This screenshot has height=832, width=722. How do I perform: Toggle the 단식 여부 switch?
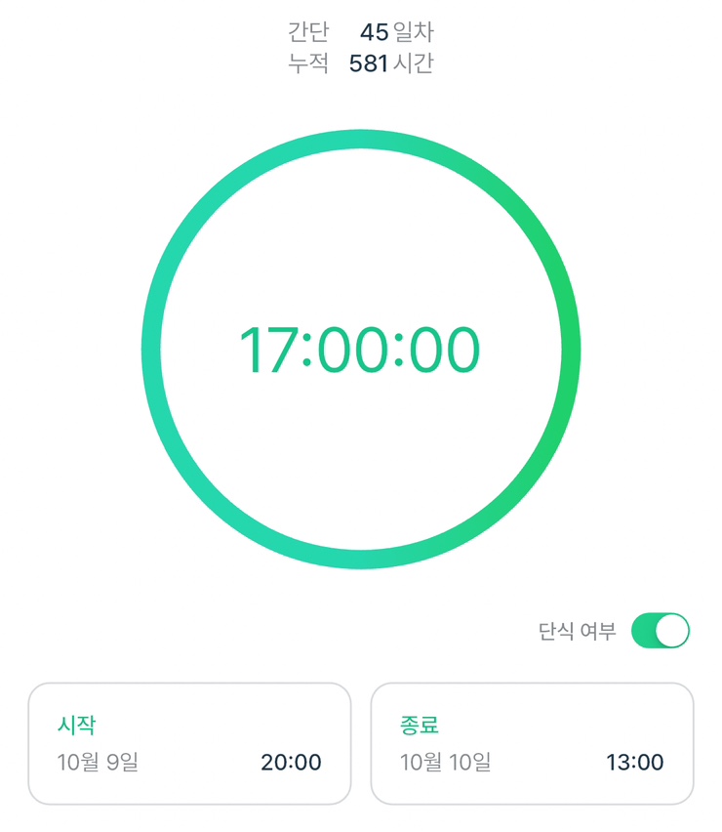click(661, 631)
